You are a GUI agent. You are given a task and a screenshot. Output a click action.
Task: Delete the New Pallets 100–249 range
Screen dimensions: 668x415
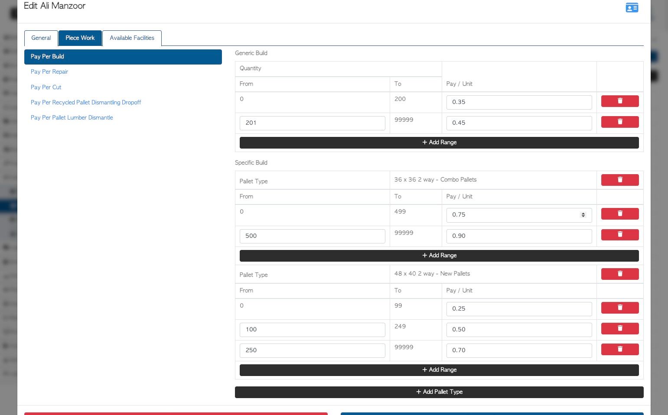pyautogui.click(x=620, y=328)
